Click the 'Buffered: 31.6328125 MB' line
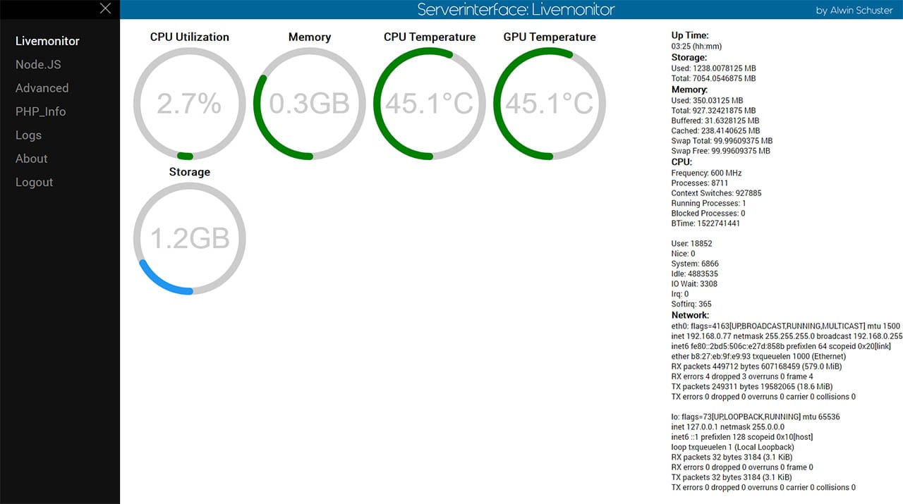The image size is (903, 504). [715, 121]
